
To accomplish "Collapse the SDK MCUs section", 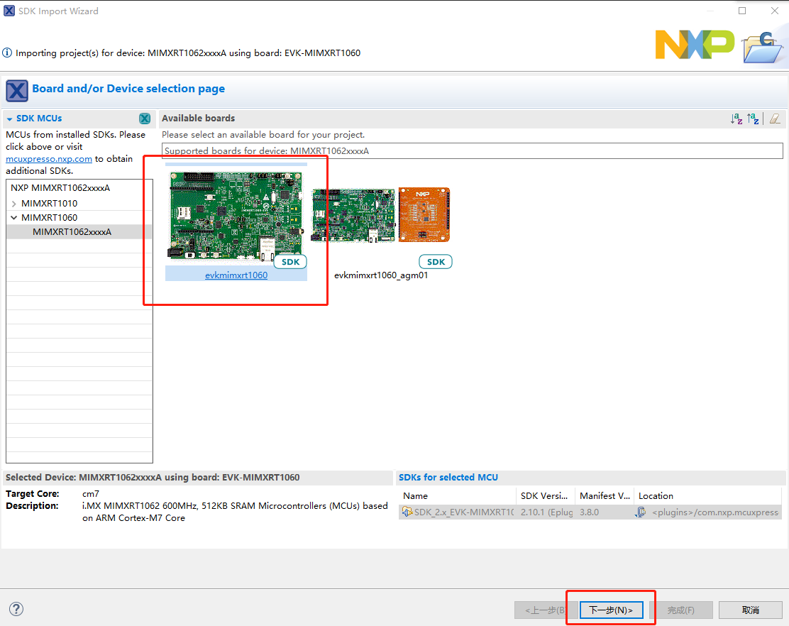I will [x=9, y=119].
